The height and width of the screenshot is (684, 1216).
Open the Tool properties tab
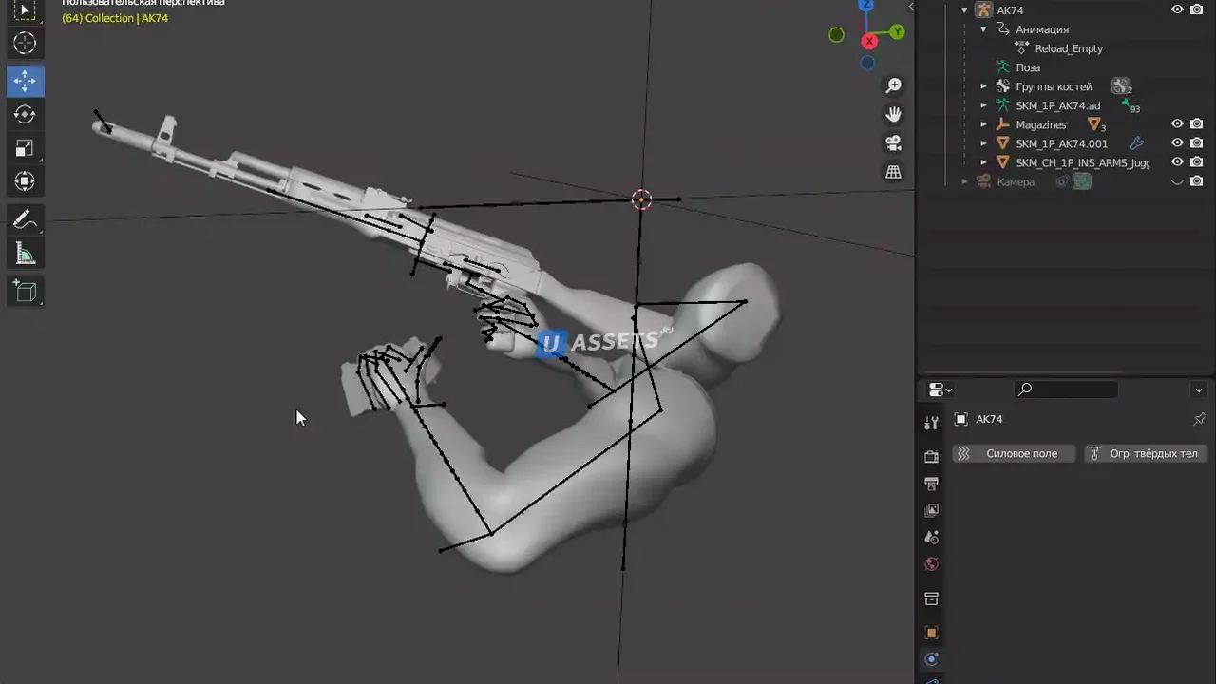(931, 423)
